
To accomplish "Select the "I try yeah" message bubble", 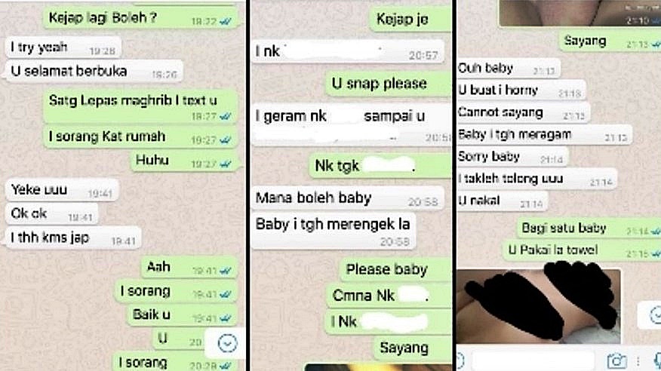I will pyautogui.click(x=63, y=48).
